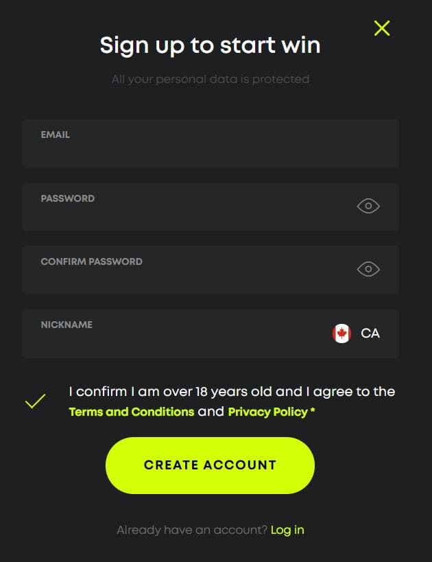Click into the Password field
The height and width of the screenshot is (562, 432).
[211, 207]
